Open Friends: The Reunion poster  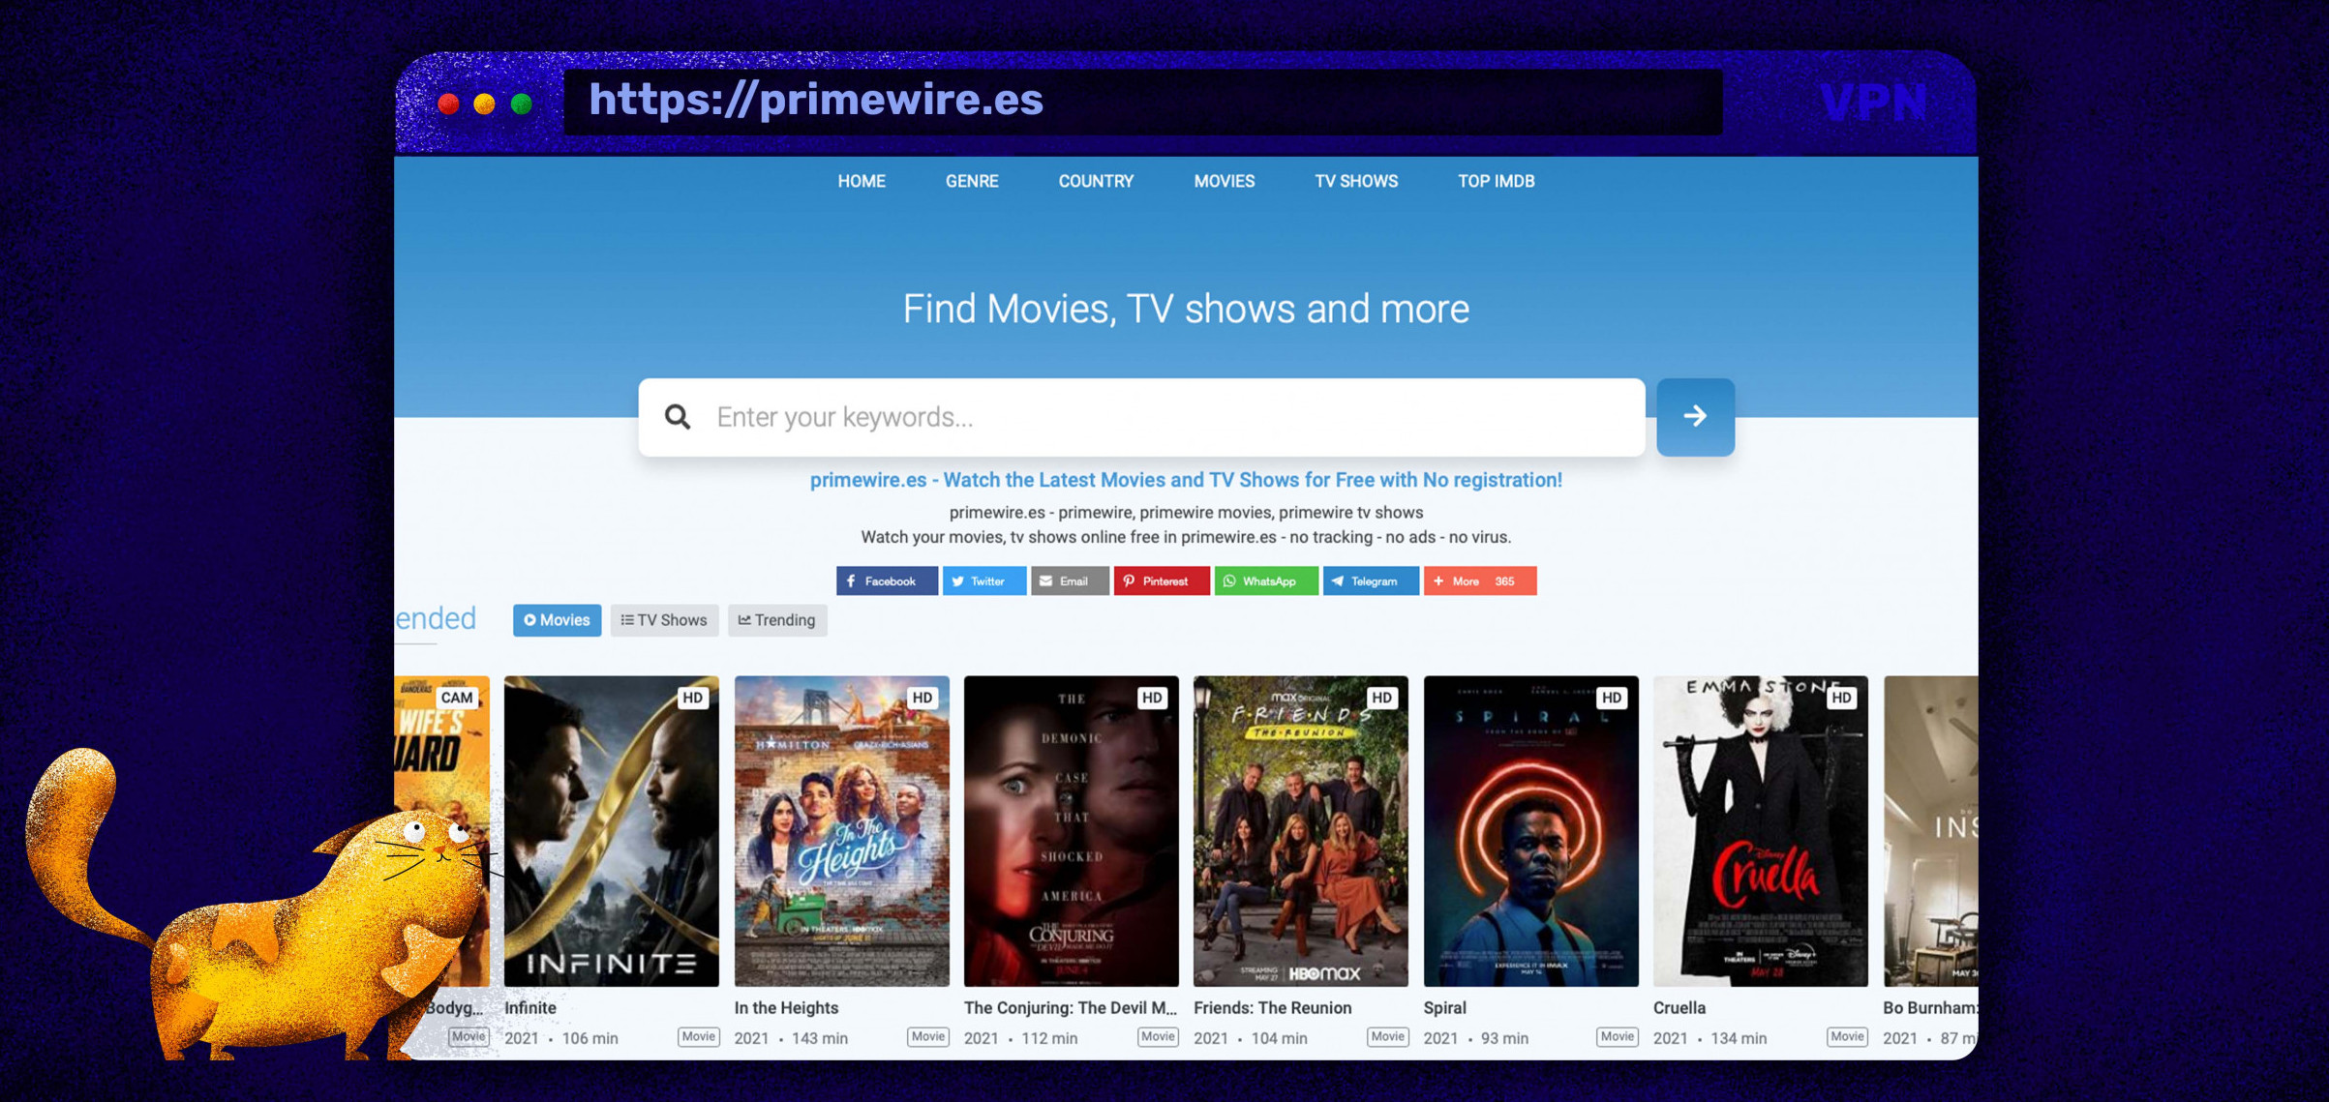pos(1301,831)
